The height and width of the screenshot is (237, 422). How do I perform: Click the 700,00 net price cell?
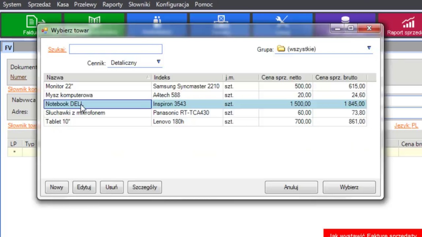pos(286,122)
